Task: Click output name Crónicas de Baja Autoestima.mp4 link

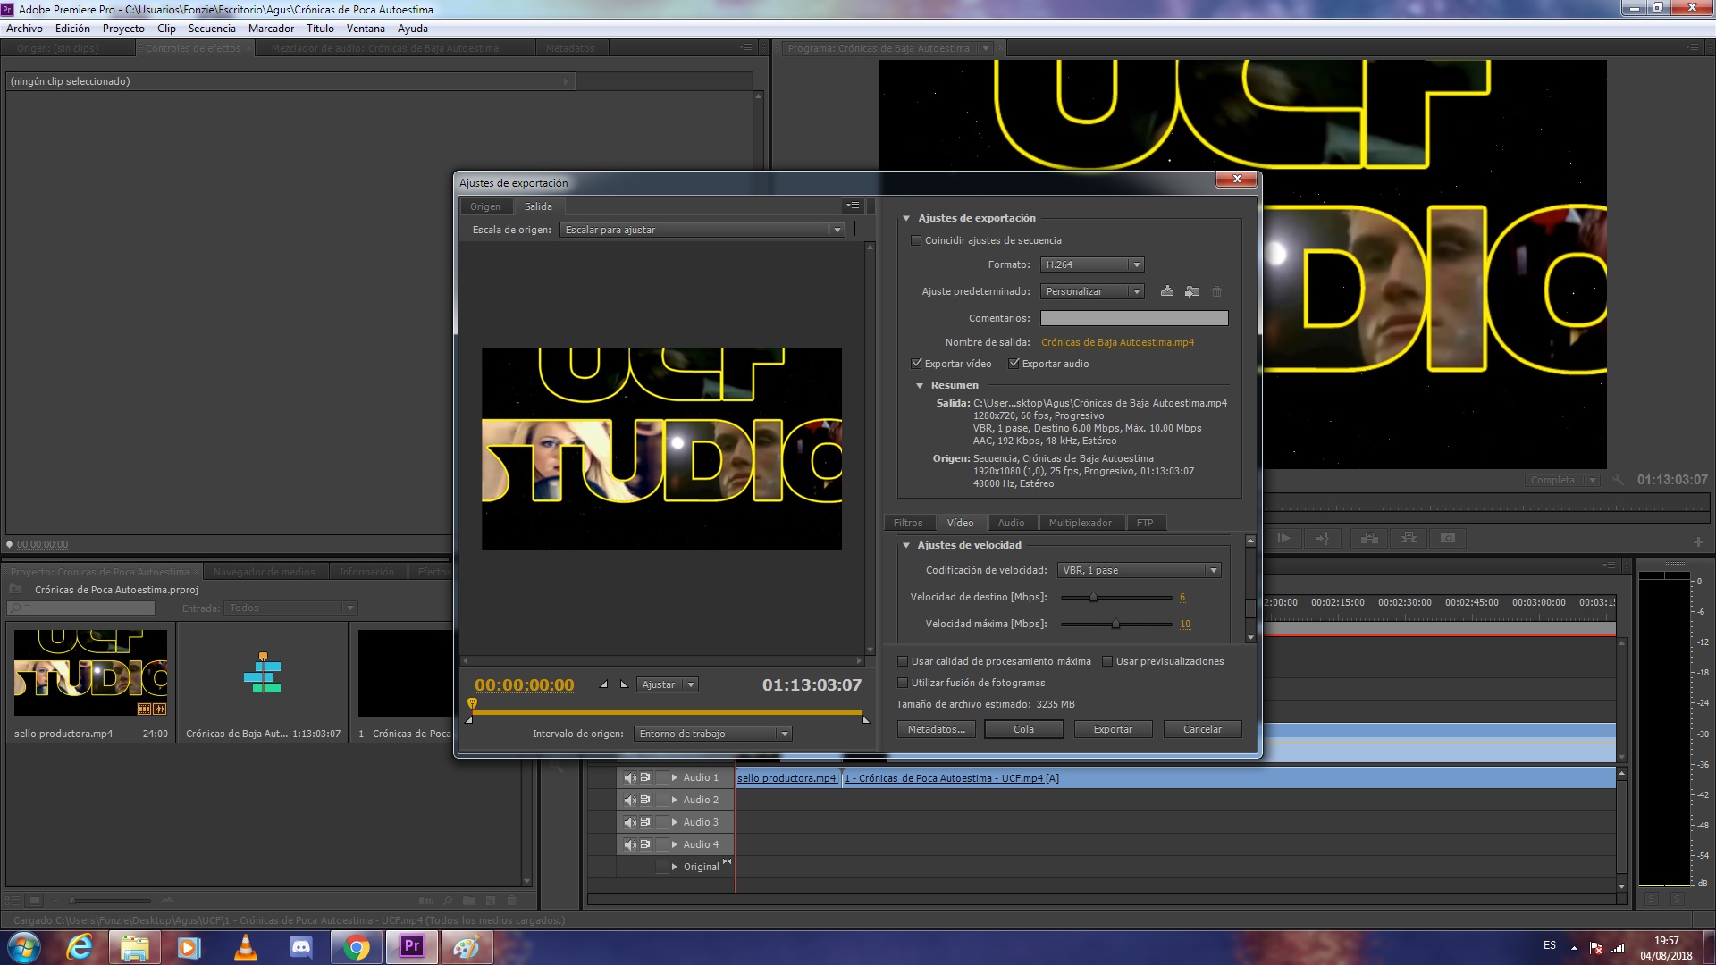Action: pos(1117,342)
